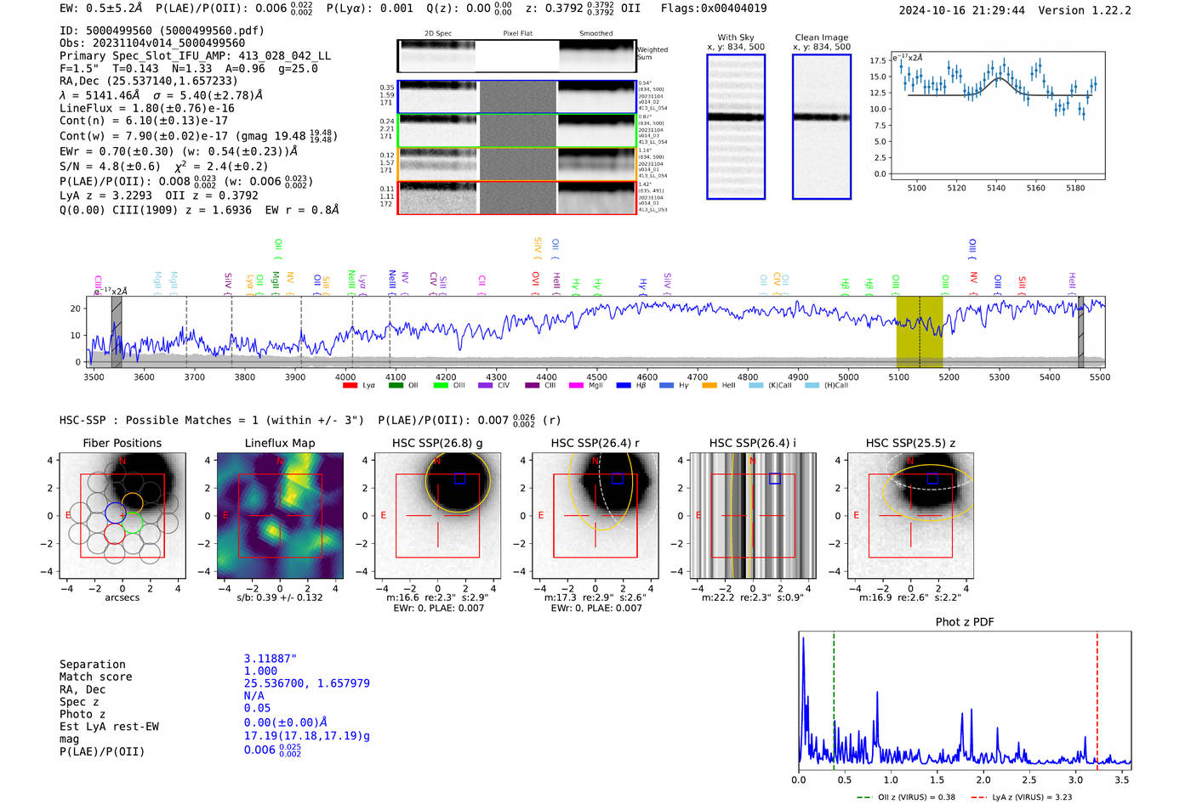Click the 'Q(0.00) CIII(1909)' line
The image size is (1191, 810).
[x=199, y=209]
